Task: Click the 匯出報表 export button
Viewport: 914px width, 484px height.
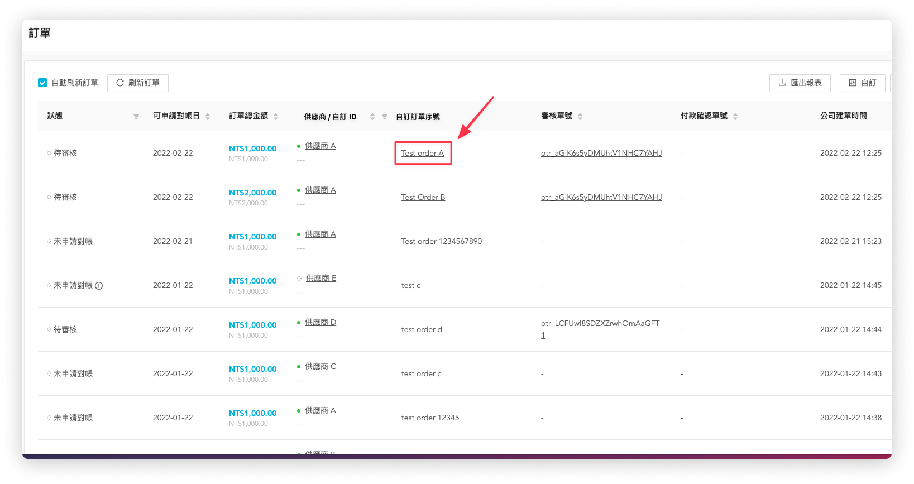Action: 800,83
